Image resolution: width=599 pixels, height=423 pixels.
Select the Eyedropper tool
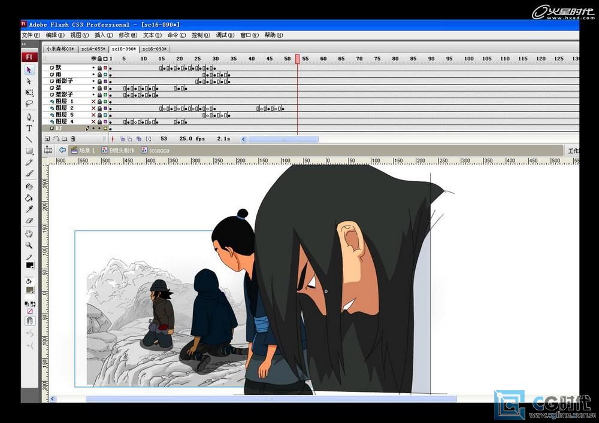point(29,209)
